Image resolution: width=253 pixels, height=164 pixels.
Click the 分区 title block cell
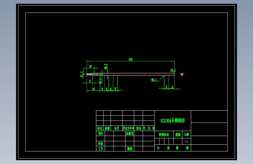(x=117, y=128)
